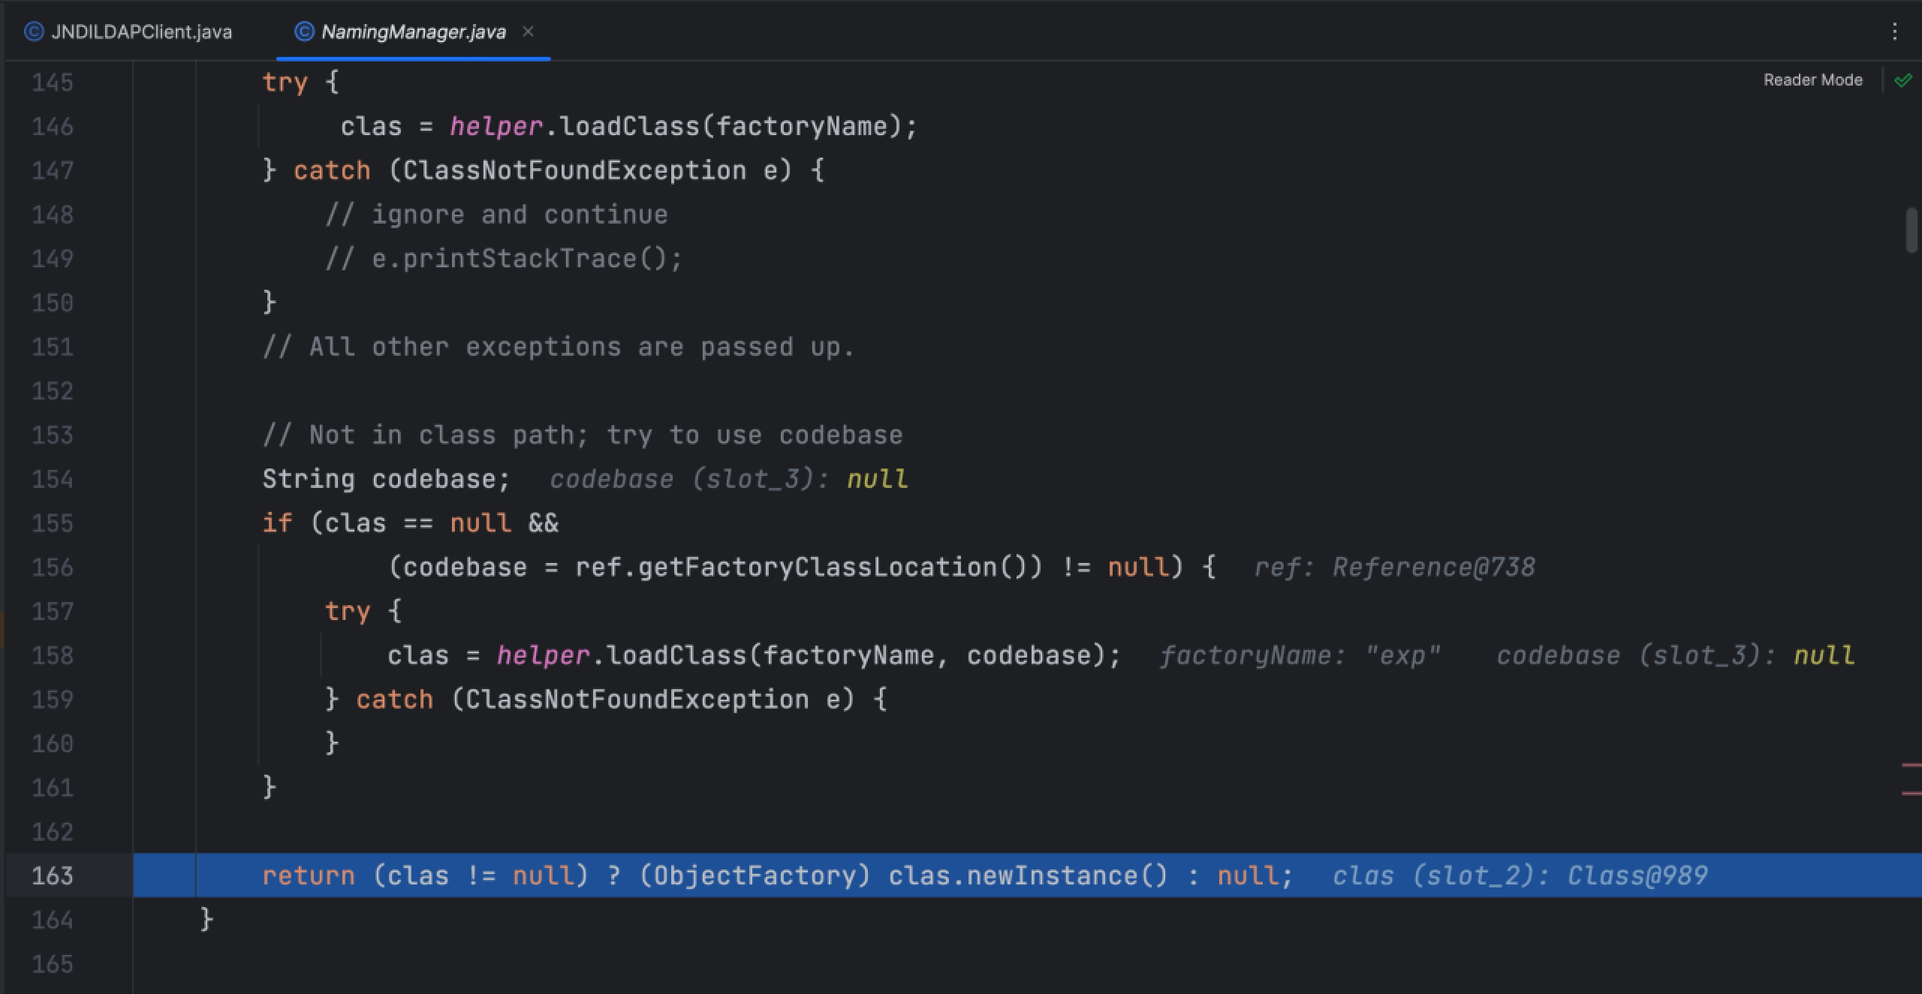Image resolution: width=1922 pixels, height=994 pixels.
Task: Click the inline hint 'ref: Reference@738'
Action: tap(1394, 567)
